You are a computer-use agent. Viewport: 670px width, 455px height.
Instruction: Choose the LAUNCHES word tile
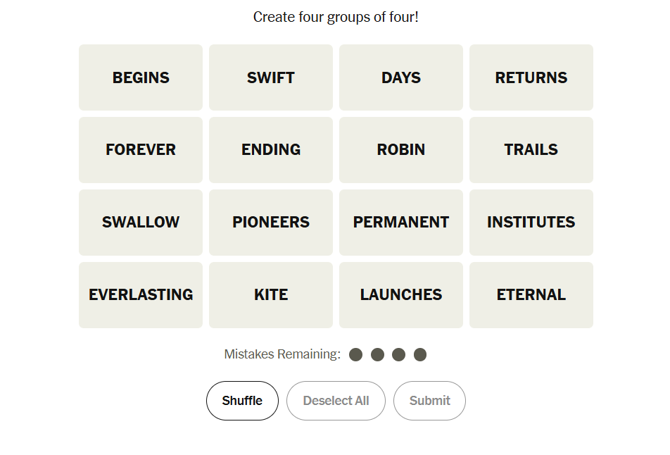401,295
